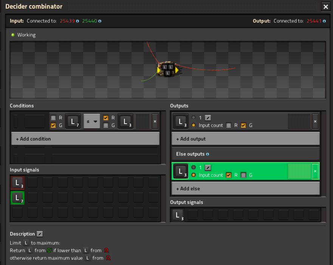Edit the constant value for output
Image resolution: width=333 pixels, height=265 pixels.
point(208,118)
